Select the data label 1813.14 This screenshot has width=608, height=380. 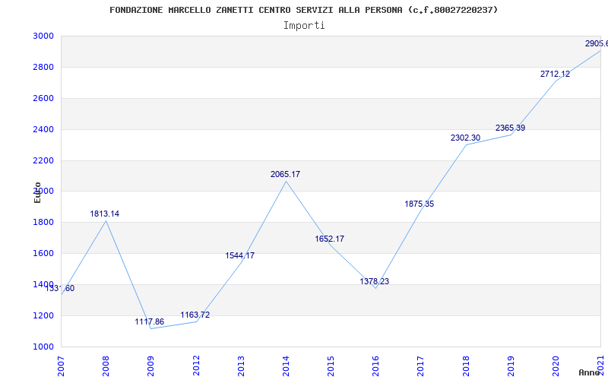click(105, 214)
